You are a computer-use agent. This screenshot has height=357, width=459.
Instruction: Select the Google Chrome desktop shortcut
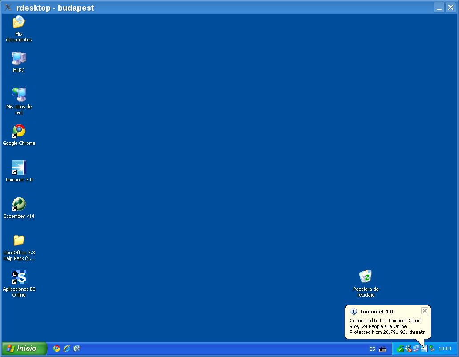[19, 131]
